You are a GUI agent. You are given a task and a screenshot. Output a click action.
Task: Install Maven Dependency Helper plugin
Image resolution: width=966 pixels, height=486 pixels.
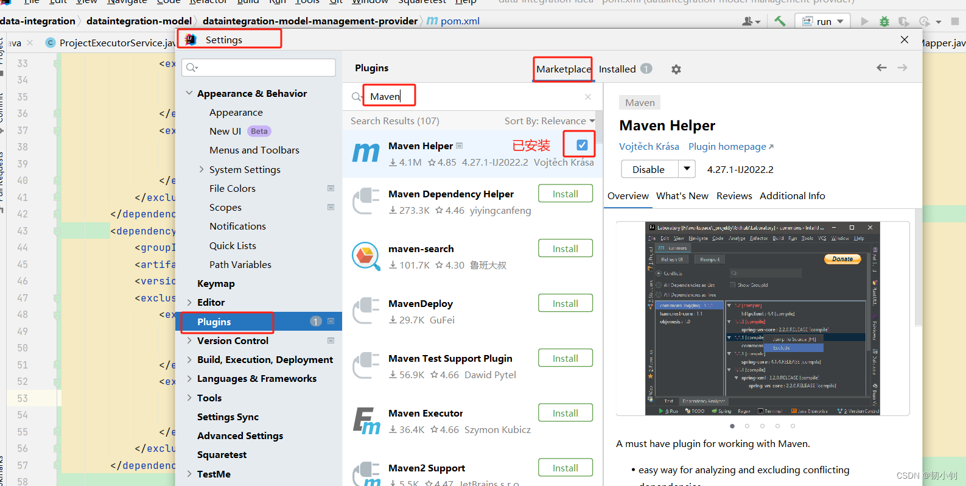coord(565,194)
